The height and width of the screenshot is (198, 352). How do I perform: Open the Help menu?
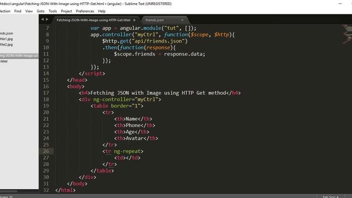pyautogui.click(x=102, y=11)
